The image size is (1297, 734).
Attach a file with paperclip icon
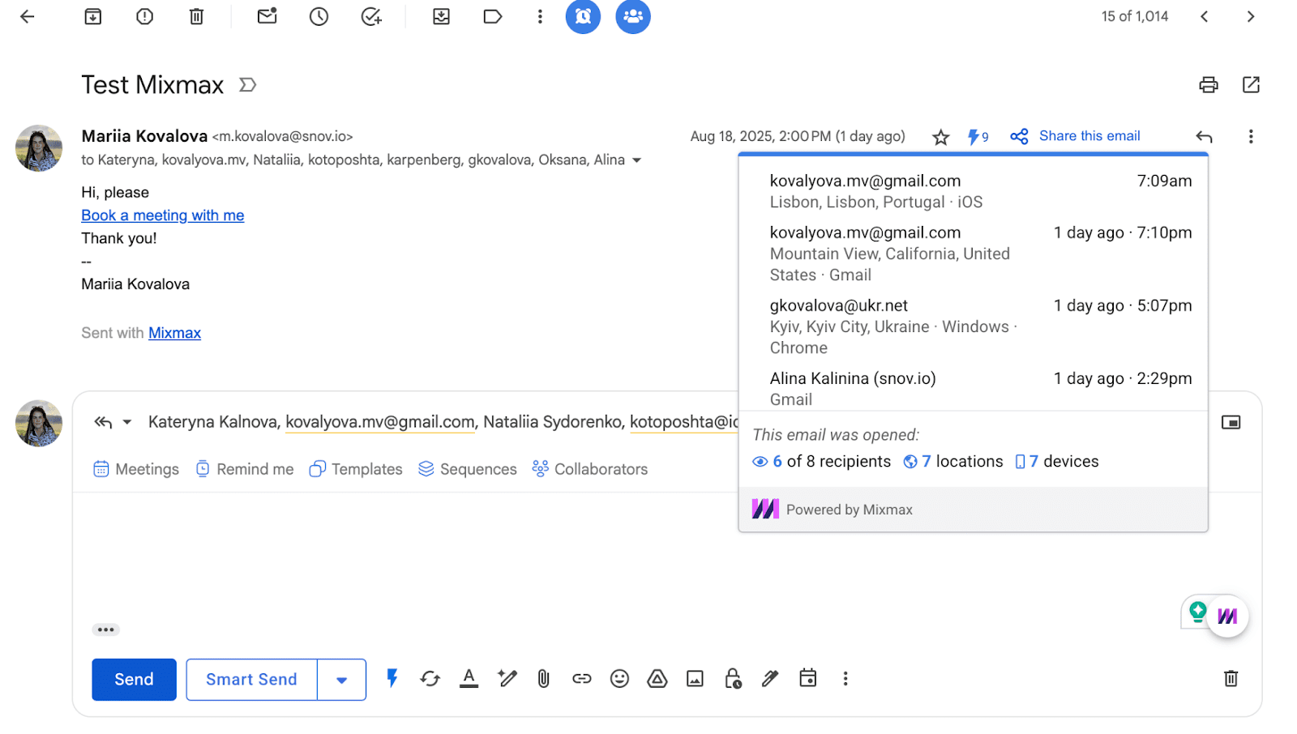[543, 679]
